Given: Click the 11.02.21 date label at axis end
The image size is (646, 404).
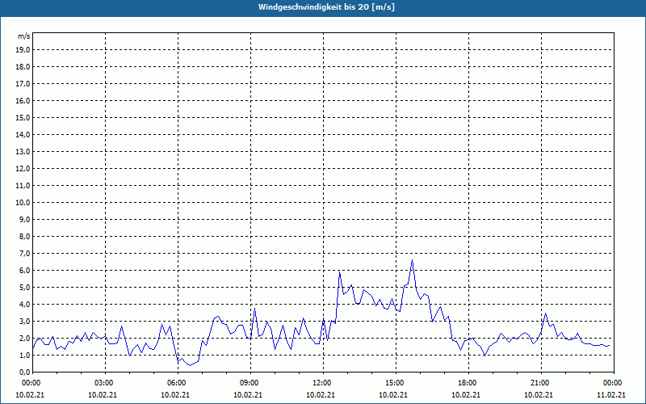Looking at the screenshot, I should pos(611,395).
